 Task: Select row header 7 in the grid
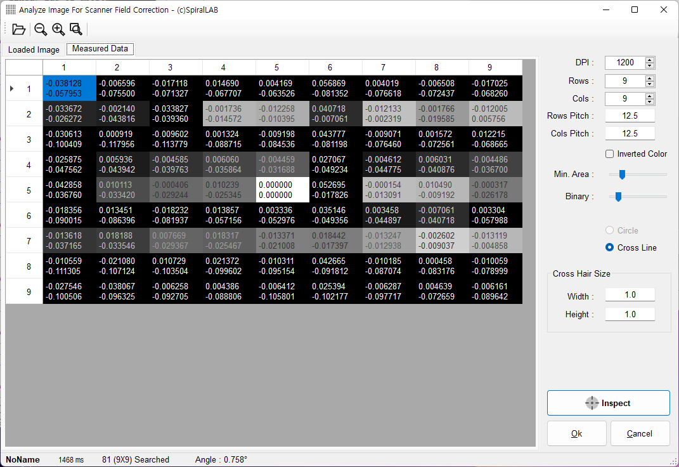coord(24,241)
